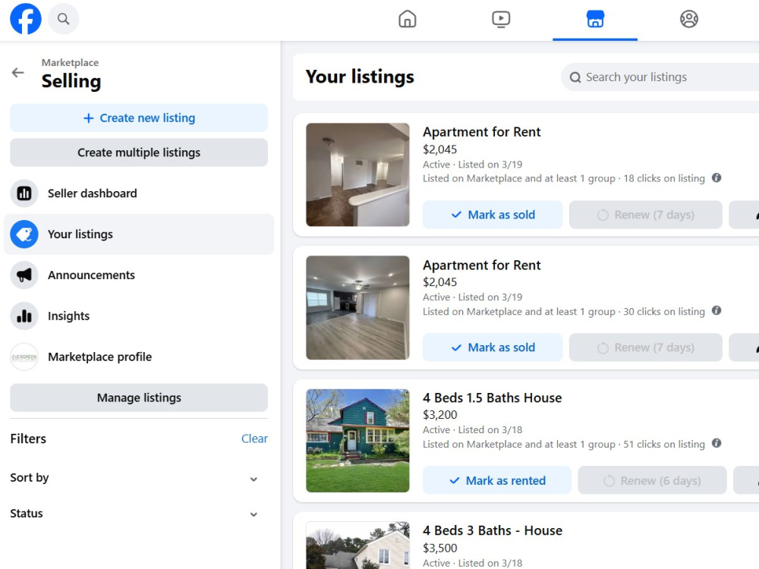Mark the $2,045 apartment with 30 clicks as sold
Viewport: 759px width, 569px height.
(493, 347)
